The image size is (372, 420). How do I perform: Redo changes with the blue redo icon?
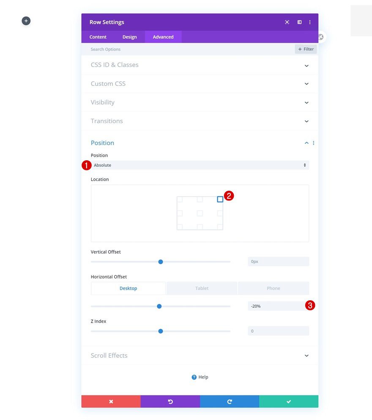[x=230, y=401]
